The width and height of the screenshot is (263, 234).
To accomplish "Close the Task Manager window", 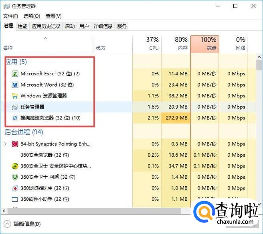I will pos(253,6).
